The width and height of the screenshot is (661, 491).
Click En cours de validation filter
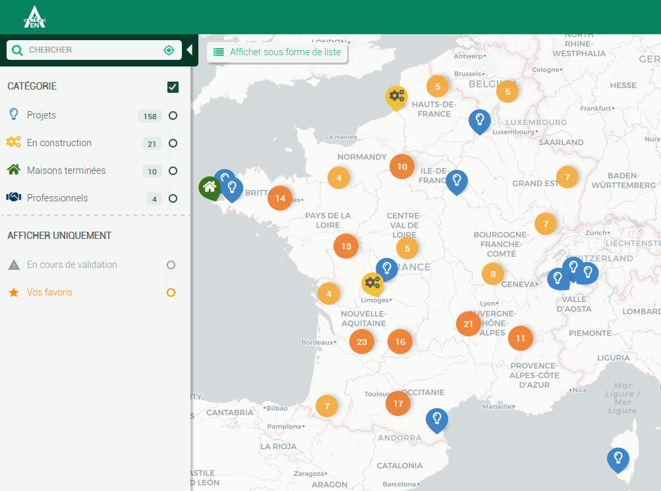click(x=72, y=265)
